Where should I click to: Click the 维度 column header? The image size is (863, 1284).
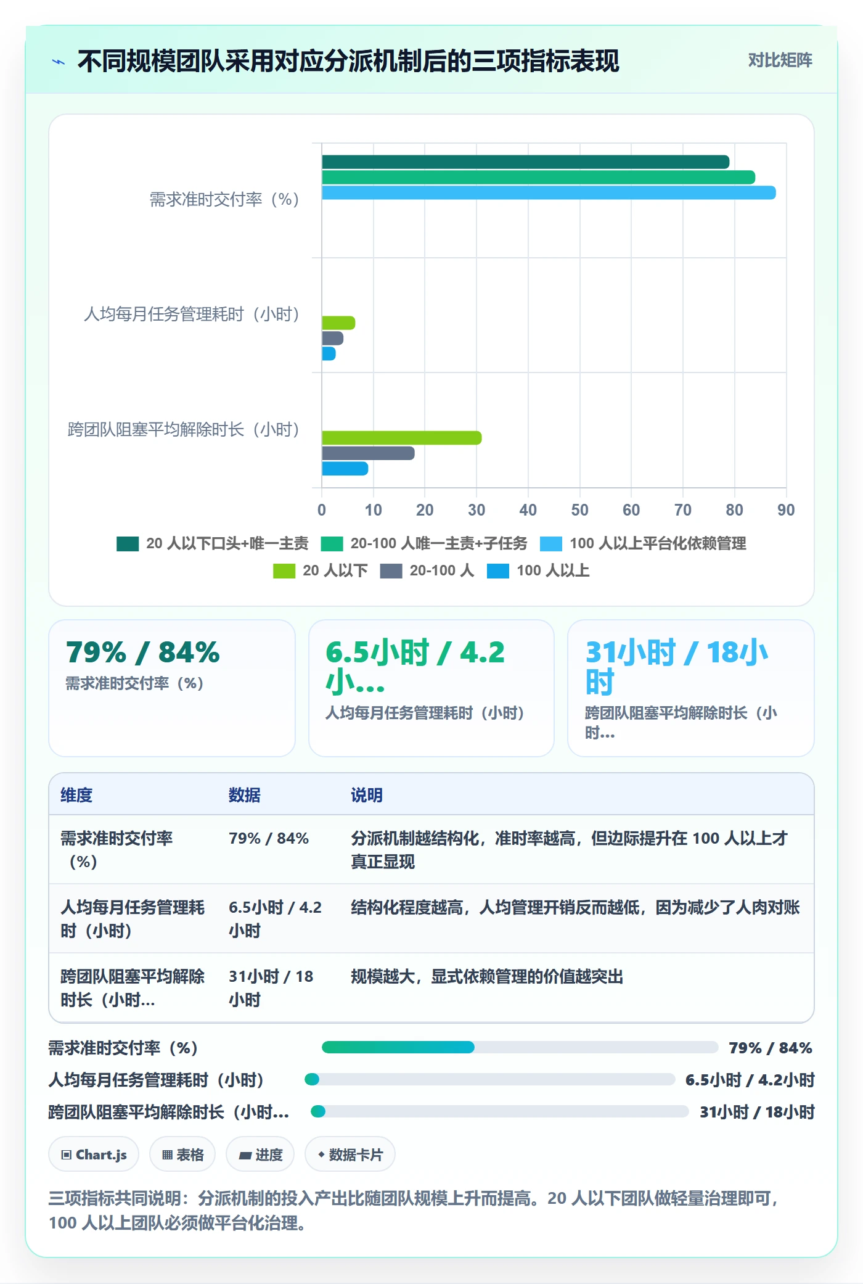pyautogui.click(x=76, y=795)
